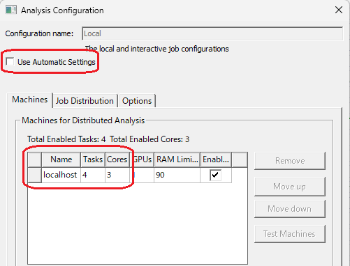Click the Move up button

[290, 187]
